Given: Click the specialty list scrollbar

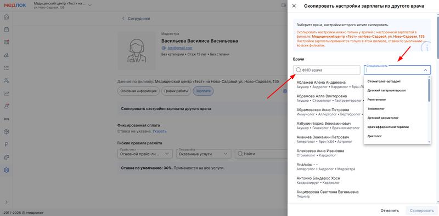Looking at the screenshot, I should click(430, 90).
